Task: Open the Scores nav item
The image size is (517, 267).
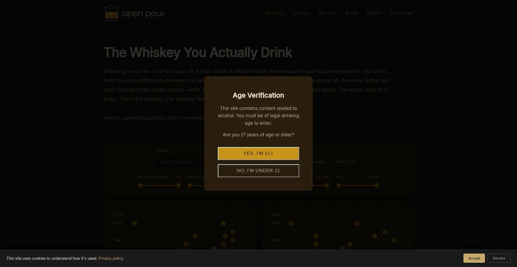Action: pos(301,13)
